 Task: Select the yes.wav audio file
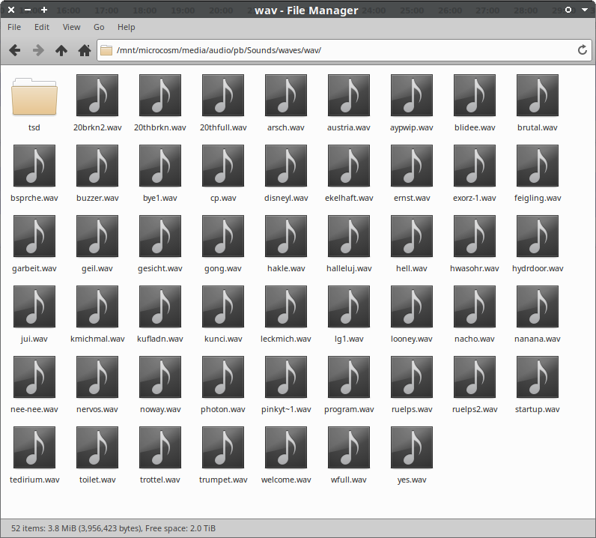412,448
